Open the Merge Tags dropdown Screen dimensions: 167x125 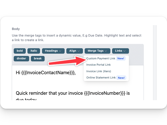point(98,51)
